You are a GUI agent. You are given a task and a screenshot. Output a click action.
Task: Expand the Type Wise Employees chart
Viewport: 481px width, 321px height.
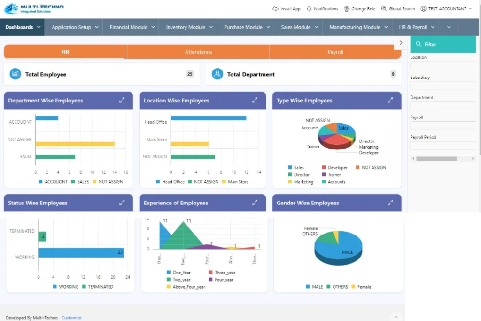(x=390, y=100)
